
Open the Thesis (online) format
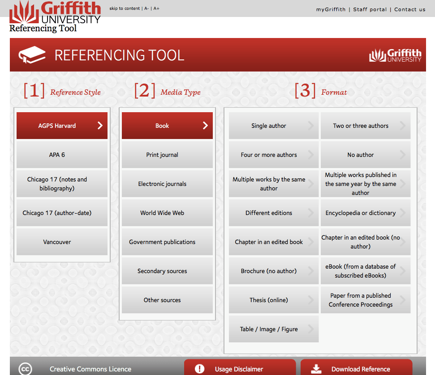click(x=274, y=300)
